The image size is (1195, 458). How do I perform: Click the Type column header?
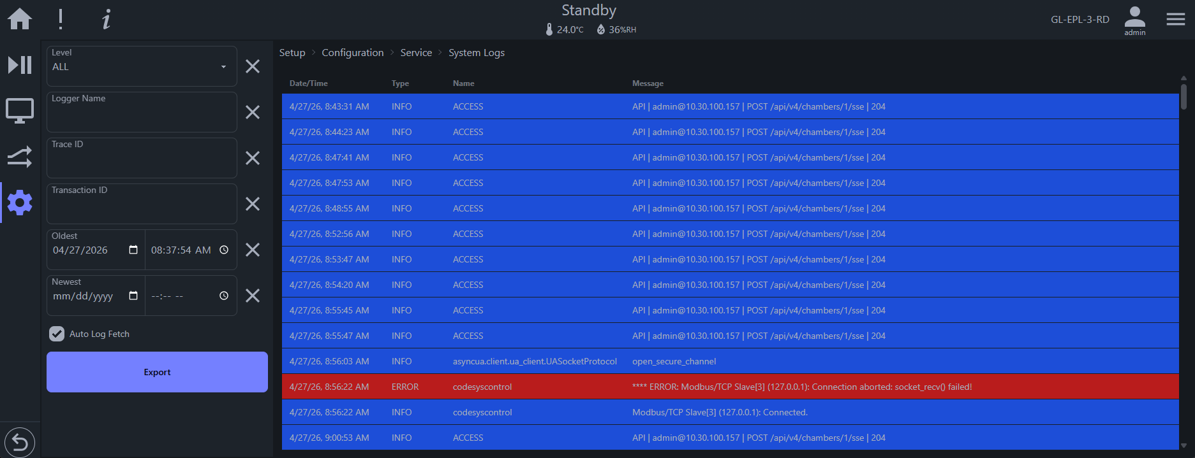tap(401, 83)
